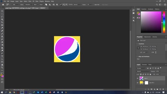167x94 pixels.
Task: Switch to the Paths tab
Action: tap(150, 64)
